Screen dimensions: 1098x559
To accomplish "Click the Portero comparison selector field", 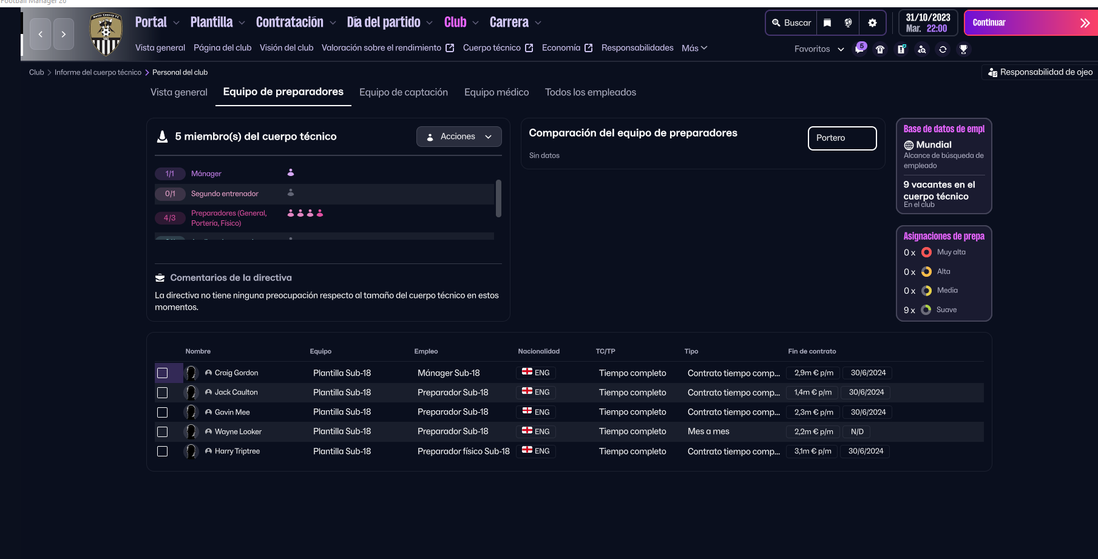I will (842, 138).
